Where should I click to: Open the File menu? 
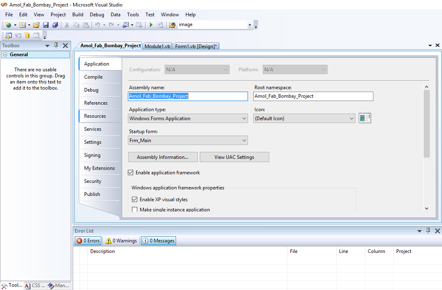pos(9,15)
